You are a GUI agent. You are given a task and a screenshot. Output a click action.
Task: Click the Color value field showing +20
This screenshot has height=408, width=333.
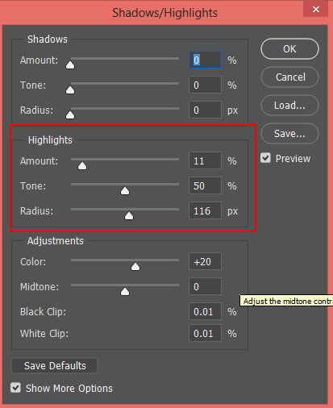click(206, 261)
